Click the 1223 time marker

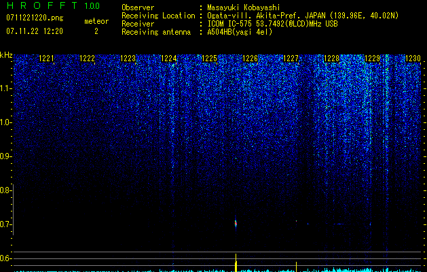click(x=128, y=58)
